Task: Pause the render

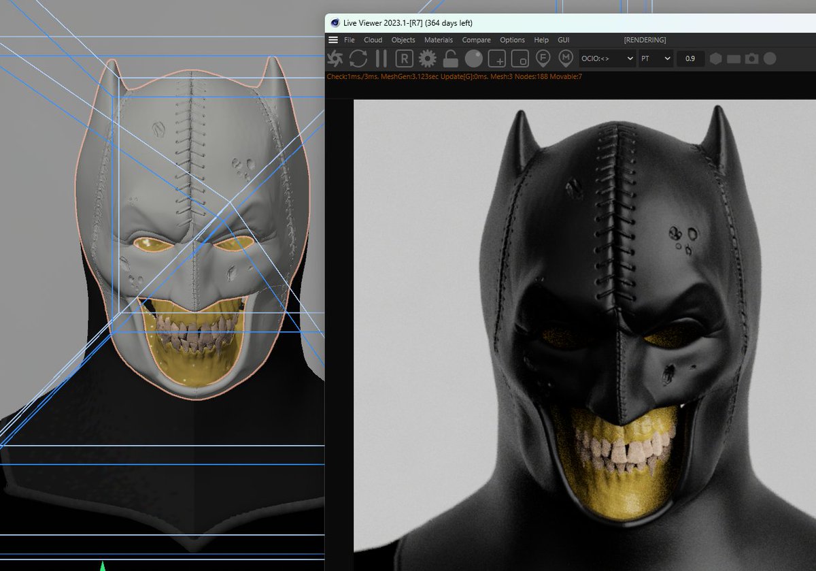Action: tap(381, 59)
